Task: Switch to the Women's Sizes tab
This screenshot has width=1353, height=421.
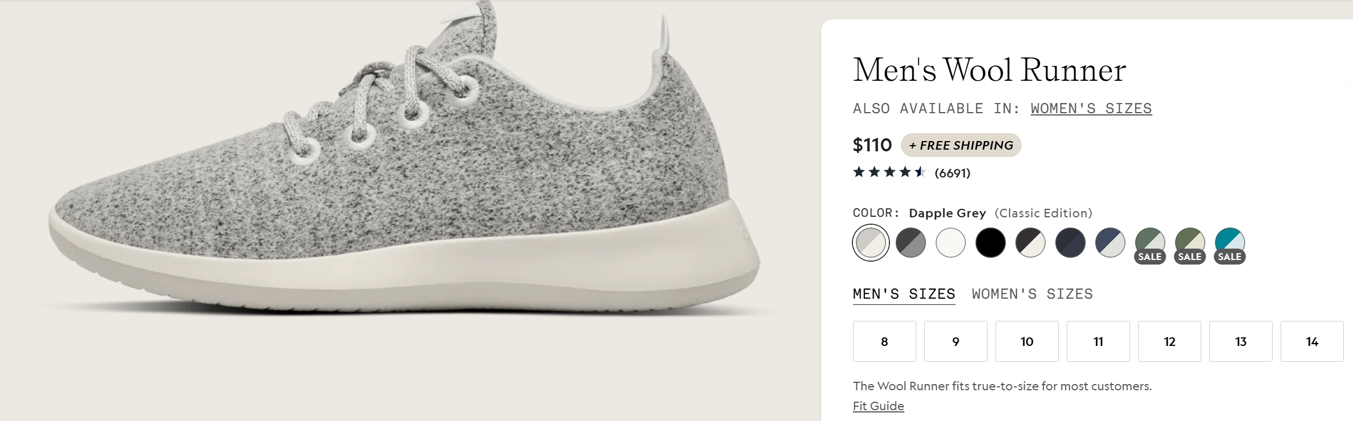Action: coord(1032,294)
